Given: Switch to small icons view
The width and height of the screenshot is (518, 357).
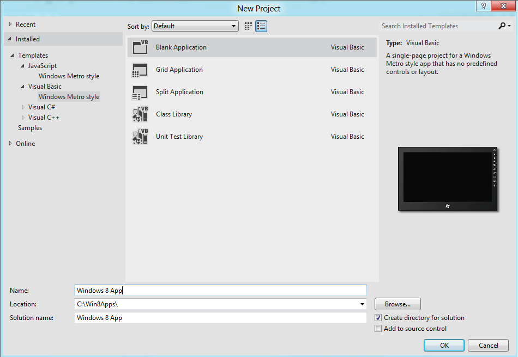Looking at the screenshot, I should click(x=248, y=26).
